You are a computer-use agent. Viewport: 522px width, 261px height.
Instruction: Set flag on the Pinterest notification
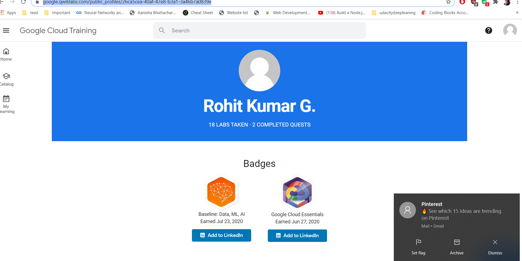pyautogui.click(x=418, y=246)
